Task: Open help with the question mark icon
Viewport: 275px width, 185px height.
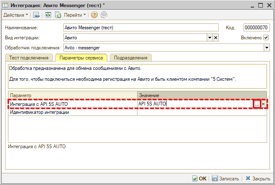Action: [x=94, y=15]
